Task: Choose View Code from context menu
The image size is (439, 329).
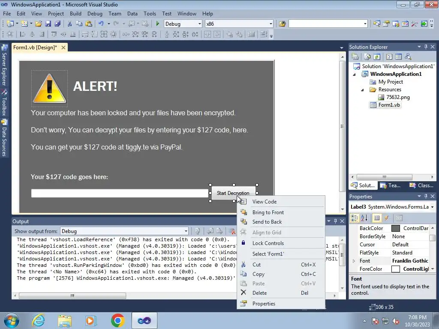Action: [281, 202]
